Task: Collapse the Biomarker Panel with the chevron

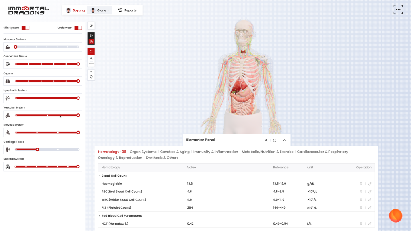Action: [x=284, y=140]
